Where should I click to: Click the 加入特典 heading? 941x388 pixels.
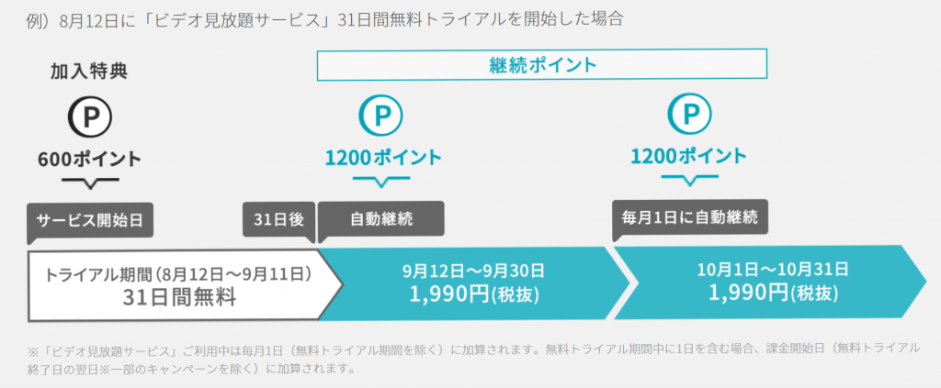click(89, 72)
